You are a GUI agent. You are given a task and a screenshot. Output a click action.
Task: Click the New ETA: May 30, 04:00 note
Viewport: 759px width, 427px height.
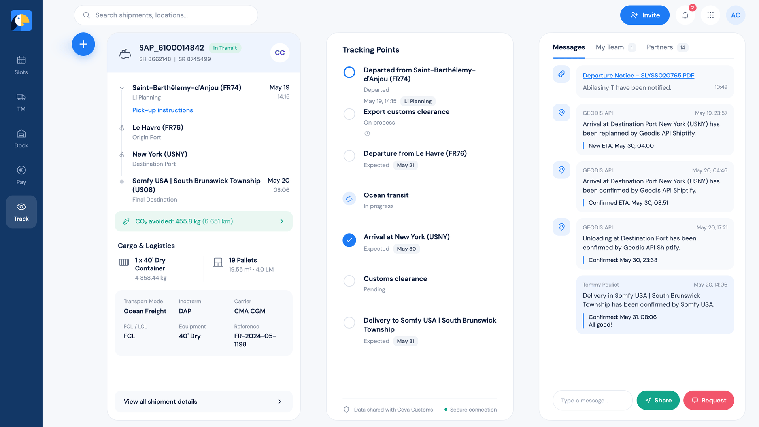pos(621,146)
